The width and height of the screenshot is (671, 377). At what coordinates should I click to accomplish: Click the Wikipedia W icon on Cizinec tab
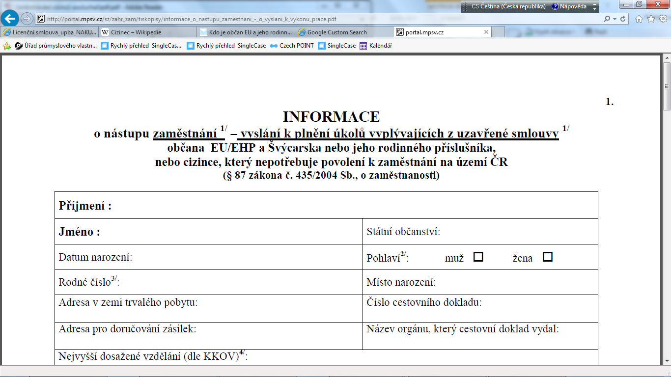pos(105,32)
